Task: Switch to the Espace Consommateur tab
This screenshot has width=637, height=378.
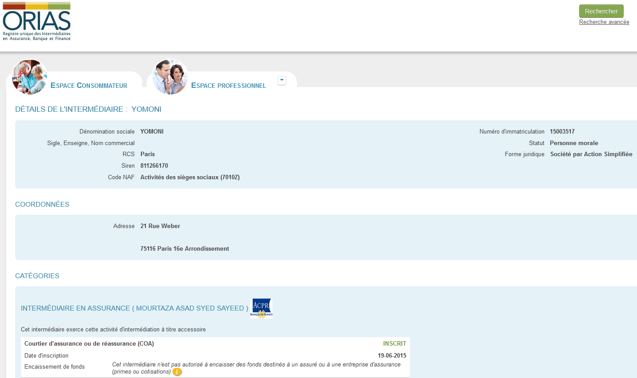Action: point(89,85)
